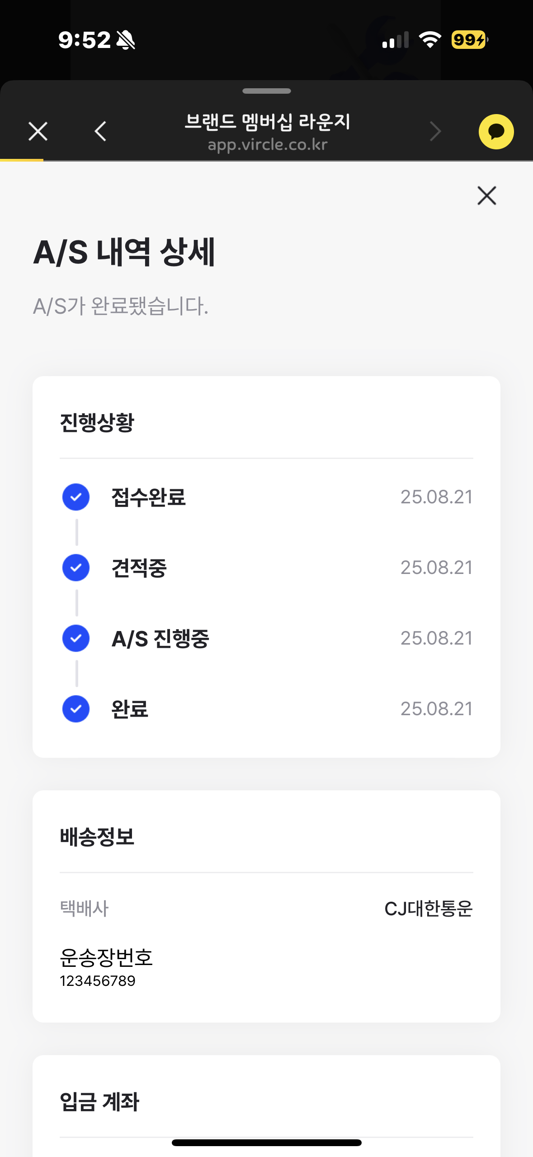Go back with the left chevron
This screenshot has height=1157, width=533.
tap(100, 132)
